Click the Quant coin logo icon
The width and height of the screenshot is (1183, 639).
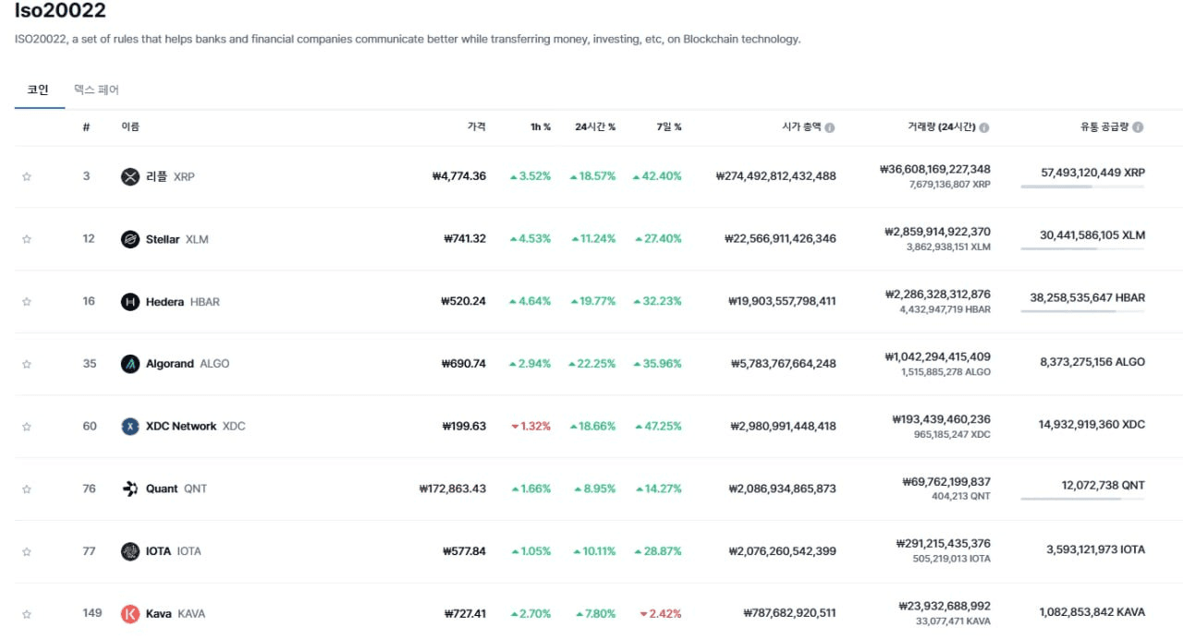coord(130,488)
